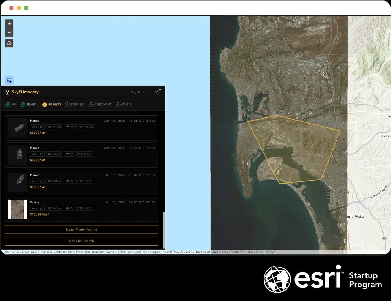The image size is (391, 301).
Task: Open SkyFi settings gear
Action: (x=157, y=92)
